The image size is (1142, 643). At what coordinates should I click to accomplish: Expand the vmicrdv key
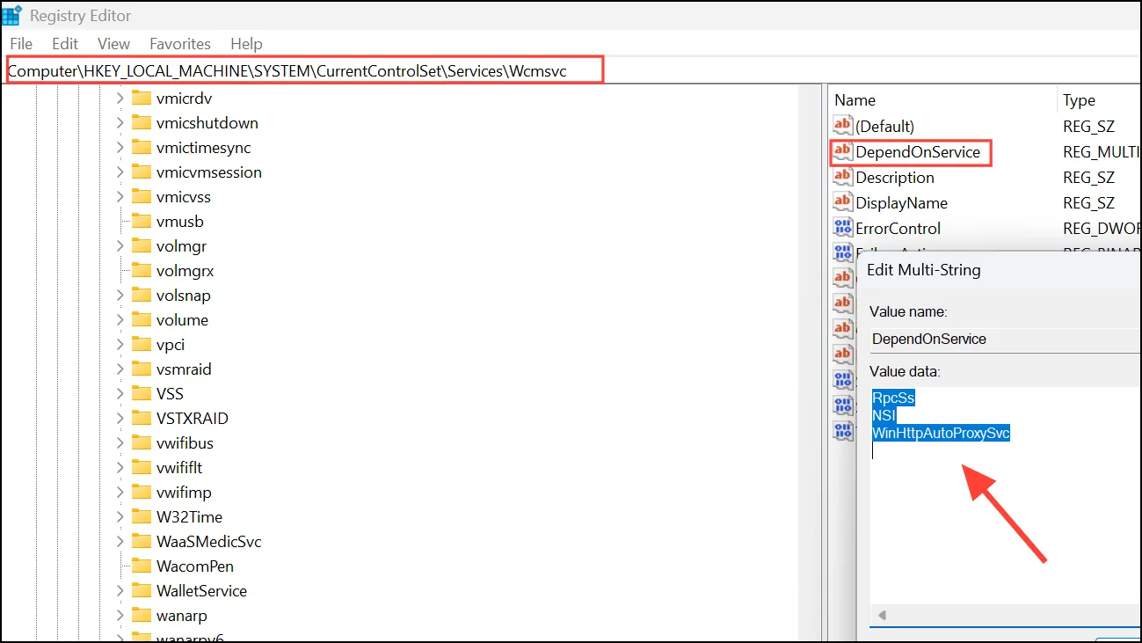[x=120, y=99]
